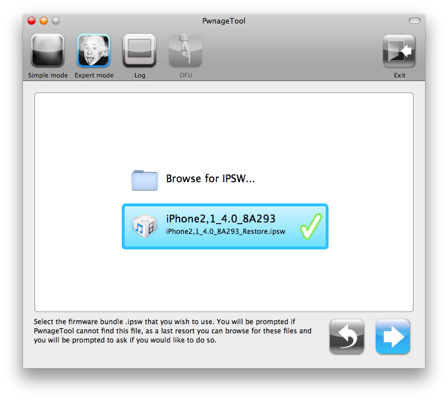This screenshot has height=400, width=448.
Task: Select Expert mode with the Einstein icon
Action: point(94,51)
